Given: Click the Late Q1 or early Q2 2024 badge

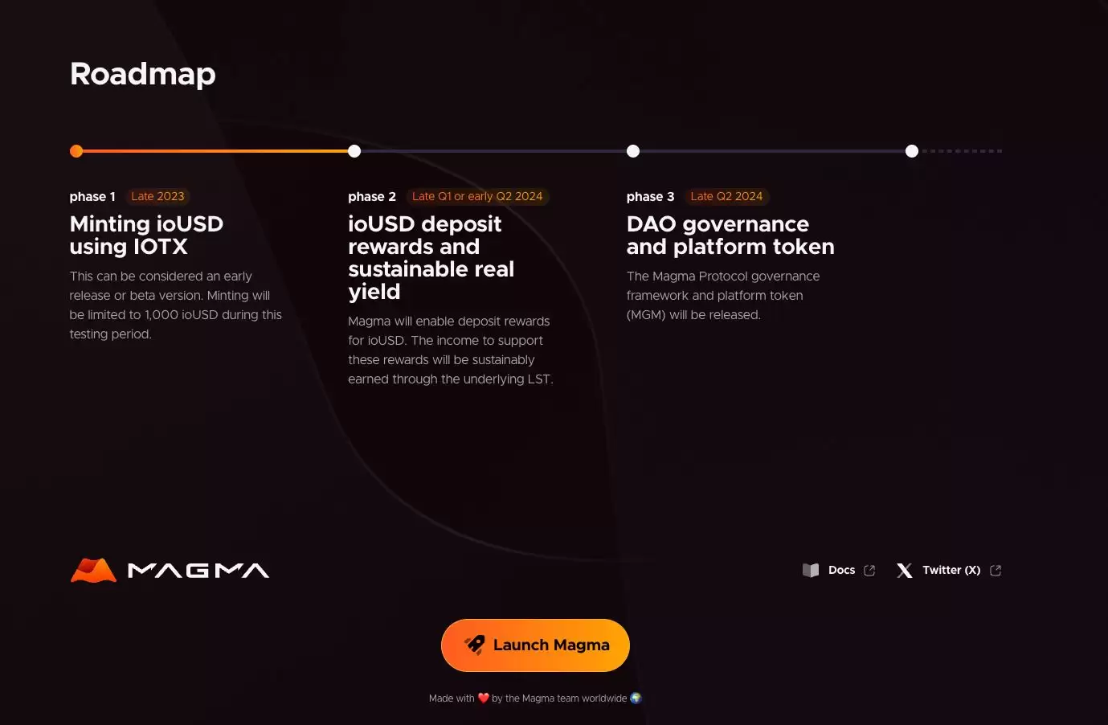Looking at the screenshot, I should (x=477, y=196).
